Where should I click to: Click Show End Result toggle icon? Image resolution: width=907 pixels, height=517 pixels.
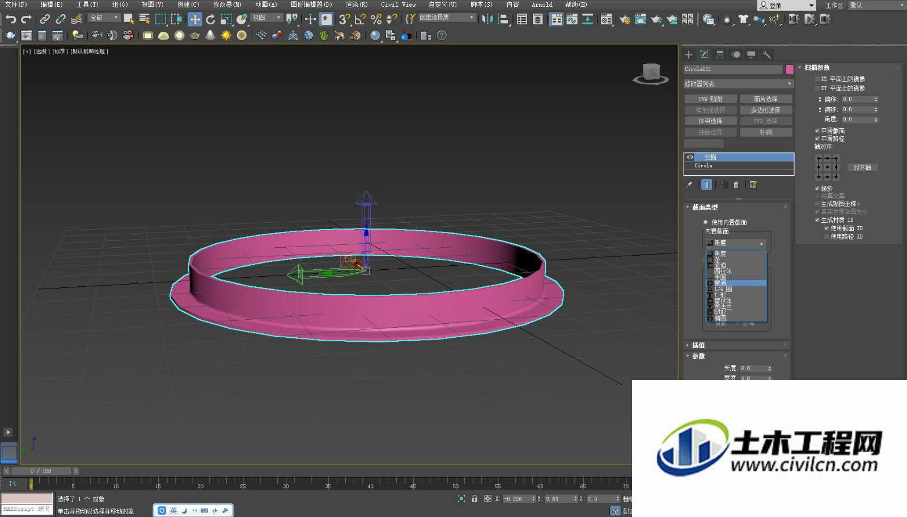pyautogui.click(x=706, y=184)
